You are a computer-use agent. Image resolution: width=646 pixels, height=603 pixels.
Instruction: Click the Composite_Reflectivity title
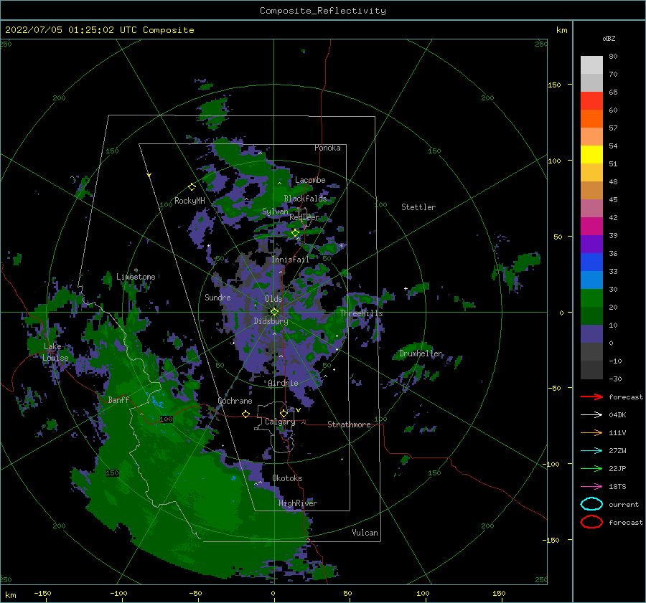pos(322,11)
